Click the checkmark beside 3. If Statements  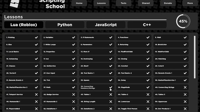pyautogui.click(x=111, y=37)
